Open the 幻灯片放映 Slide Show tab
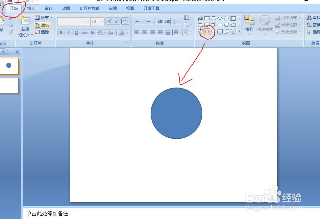The height and width of the screenshot is (219, 320). [89, 8]
